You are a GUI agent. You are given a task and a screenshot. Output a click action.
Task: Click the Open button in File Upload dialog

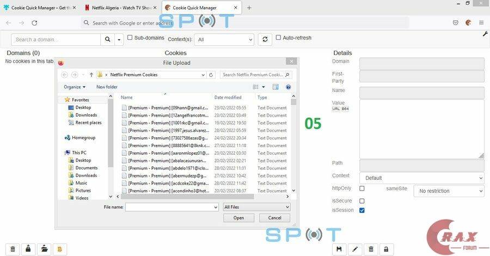click(x=239, y=218)
